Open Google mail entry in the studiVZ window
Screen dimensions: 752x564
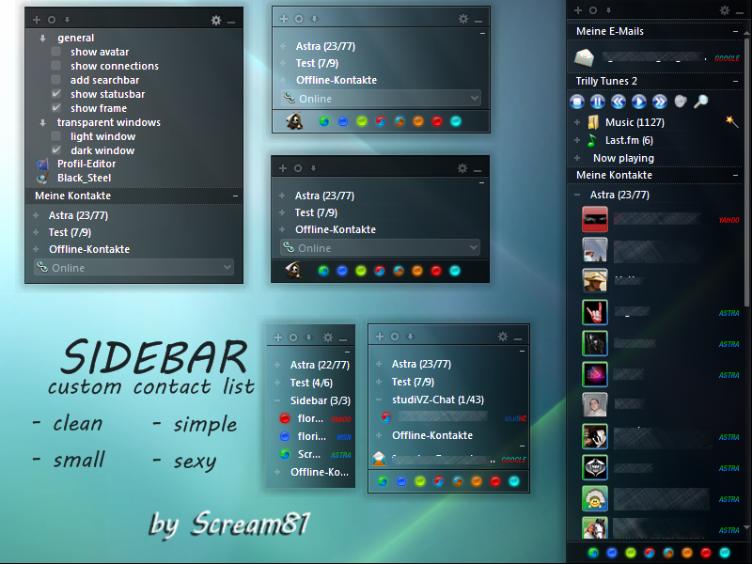tap(449, 459)
